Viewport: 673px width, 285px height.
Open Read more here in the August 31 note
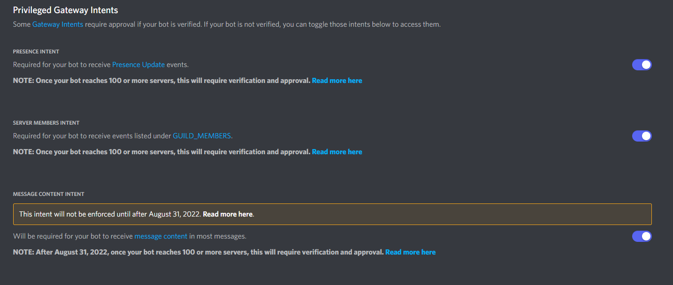(410, 252)
